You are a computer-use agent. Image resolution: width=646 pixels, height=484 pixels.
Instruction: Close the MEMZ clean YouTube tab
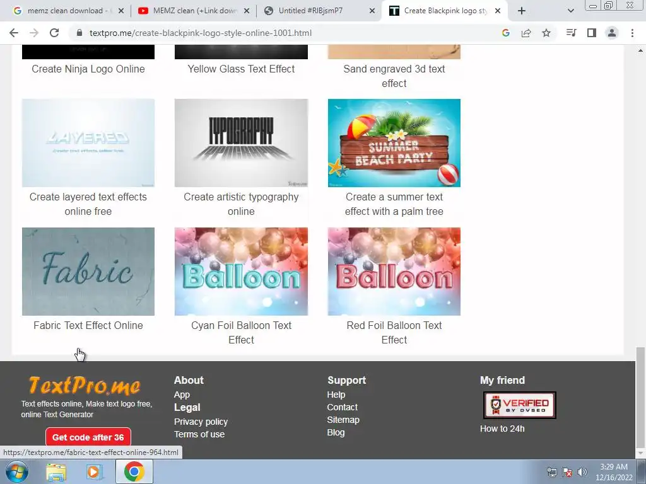pyautogui.click(x=247, y=11)
